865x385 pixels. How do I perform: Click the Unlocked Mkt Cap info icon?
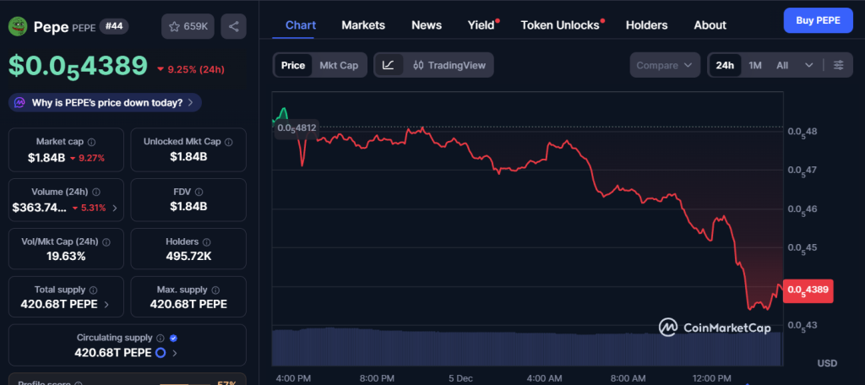(x=228, y=142)
